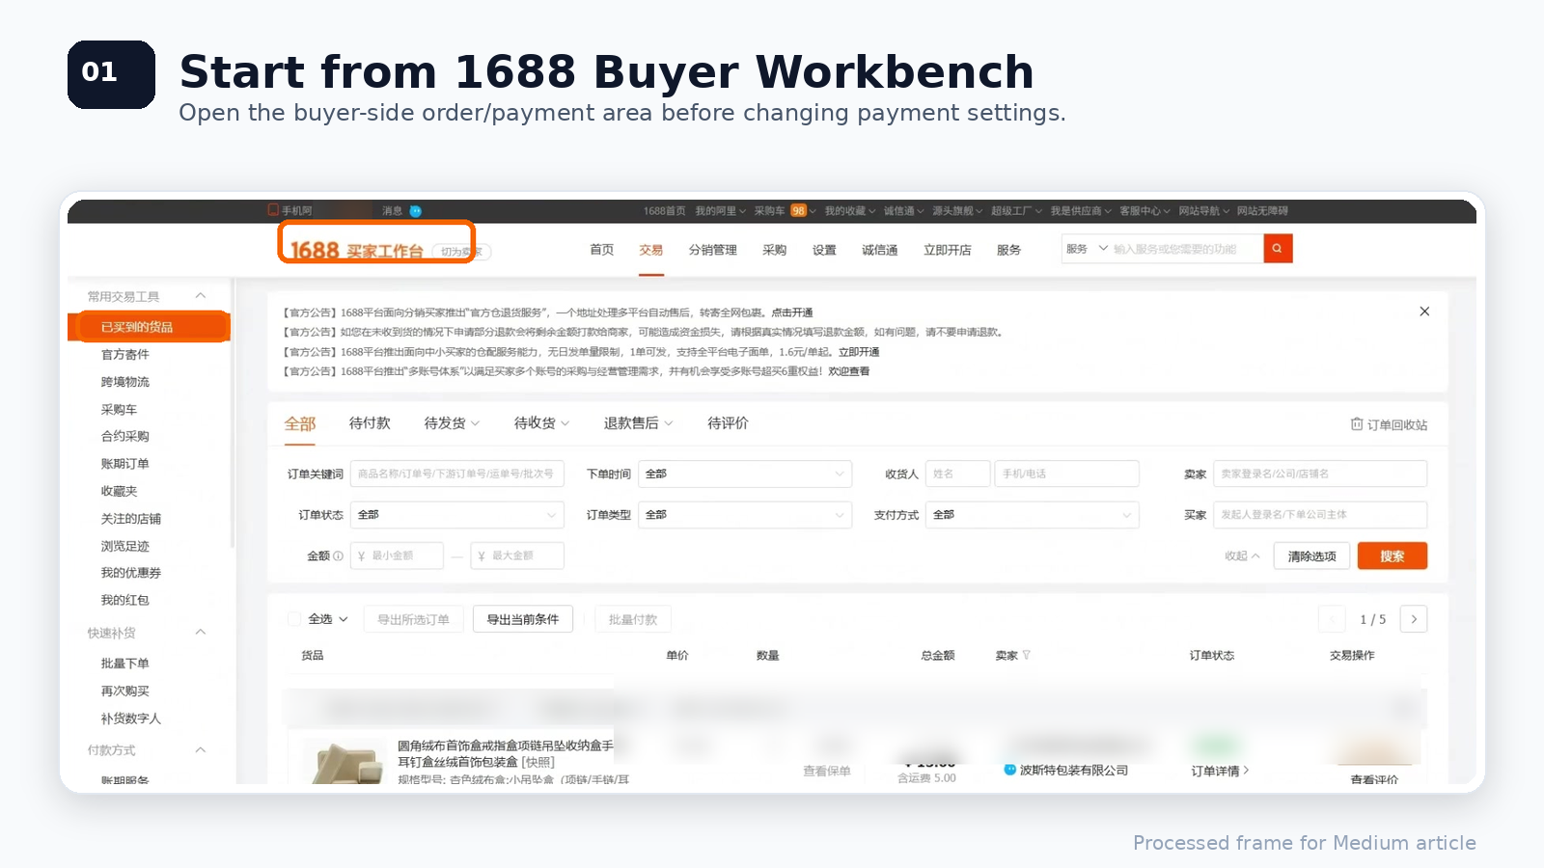Click the 1688 buyer workbench logo
Viewport: 1544px width, 868px height.
tap(357, 251)
